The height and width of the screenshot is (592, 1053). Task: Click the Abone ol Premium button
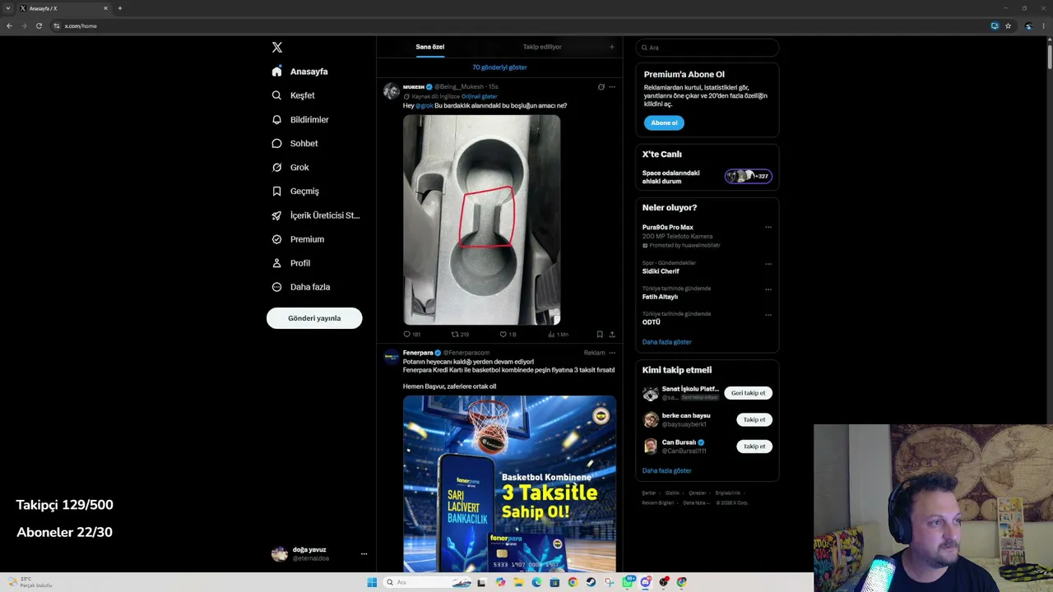(x=664, y=123)
